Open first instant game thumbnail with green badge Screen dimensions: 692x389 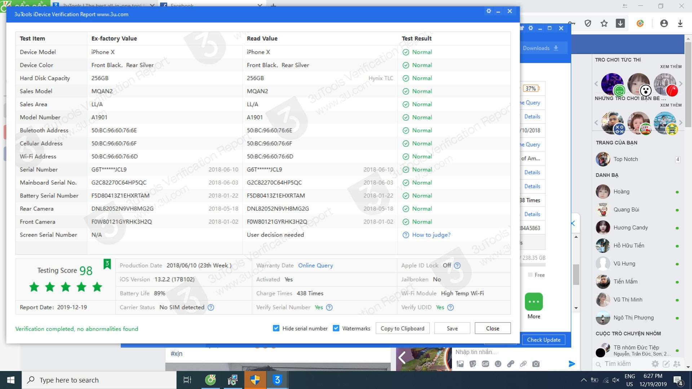(612, 84)
